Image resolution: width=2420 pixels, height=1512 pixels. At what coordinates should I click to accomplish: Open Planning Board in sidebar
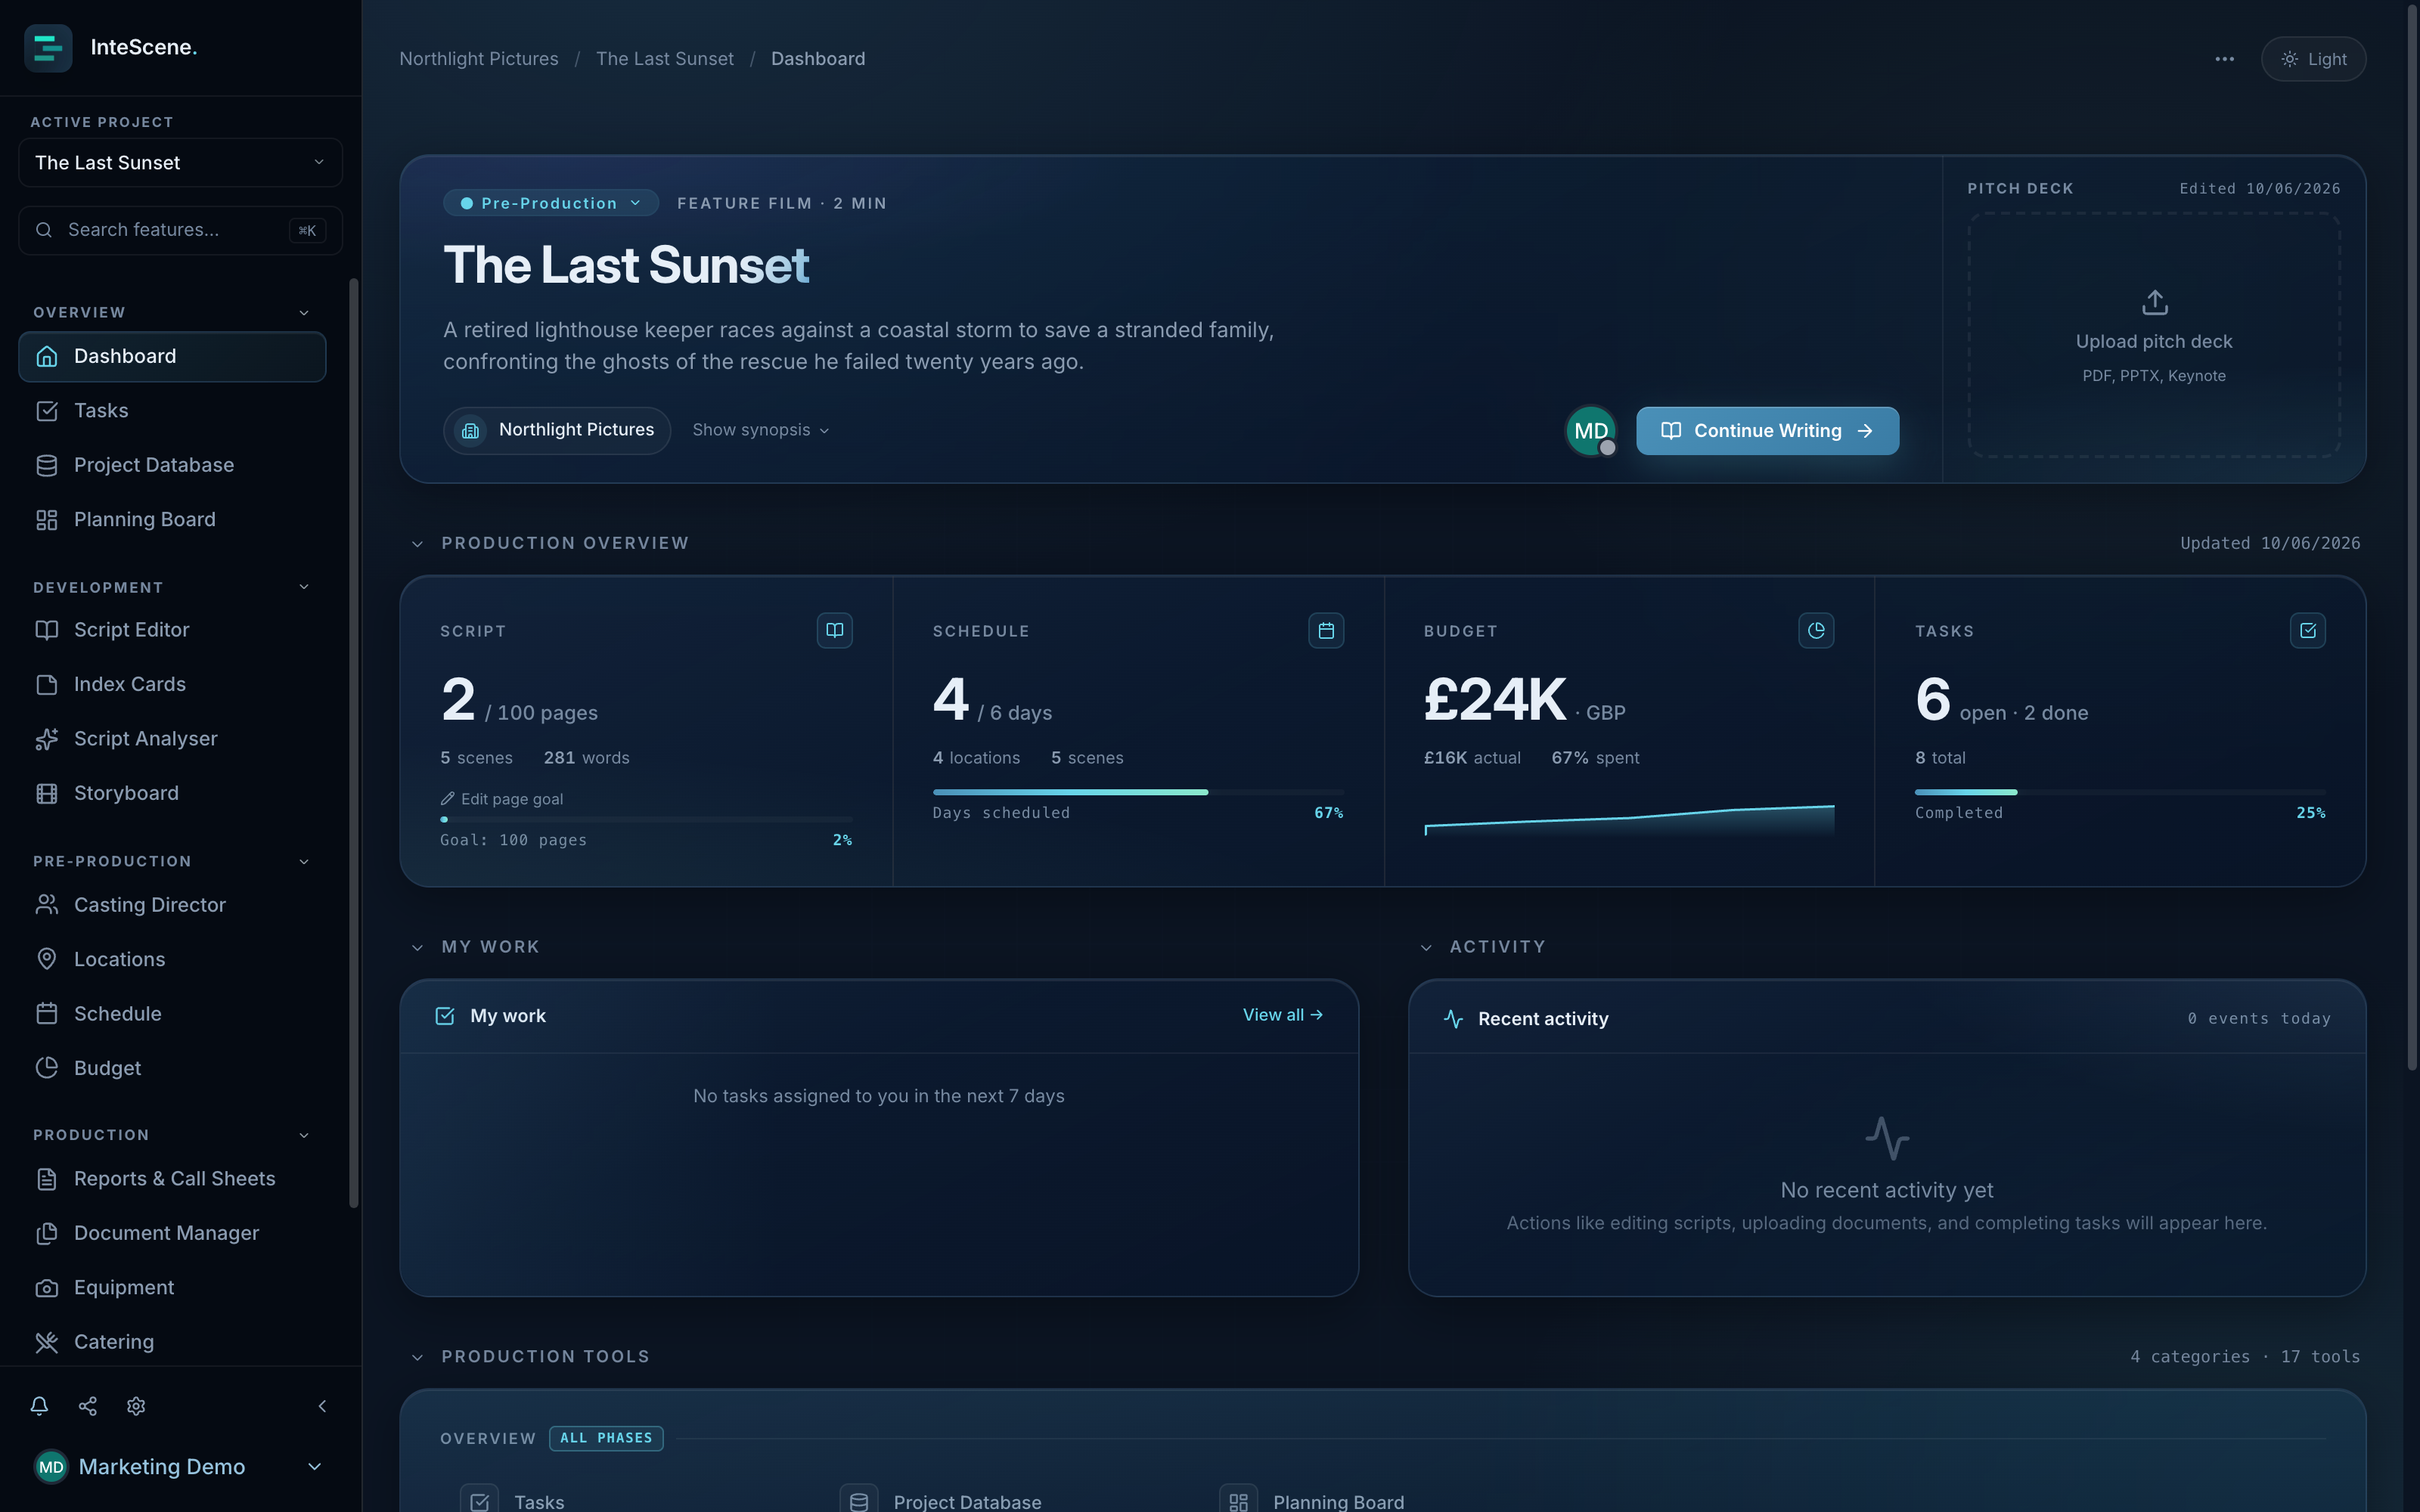172,520
